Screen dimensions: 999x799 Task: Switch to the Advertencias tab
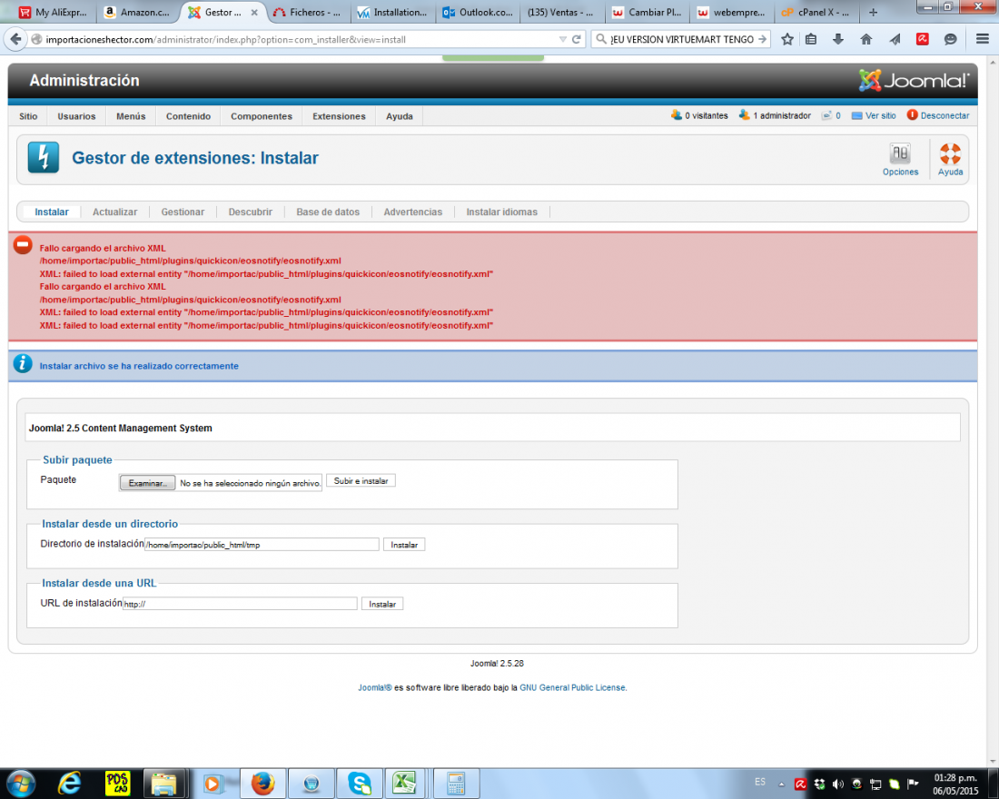pos(413,212)
